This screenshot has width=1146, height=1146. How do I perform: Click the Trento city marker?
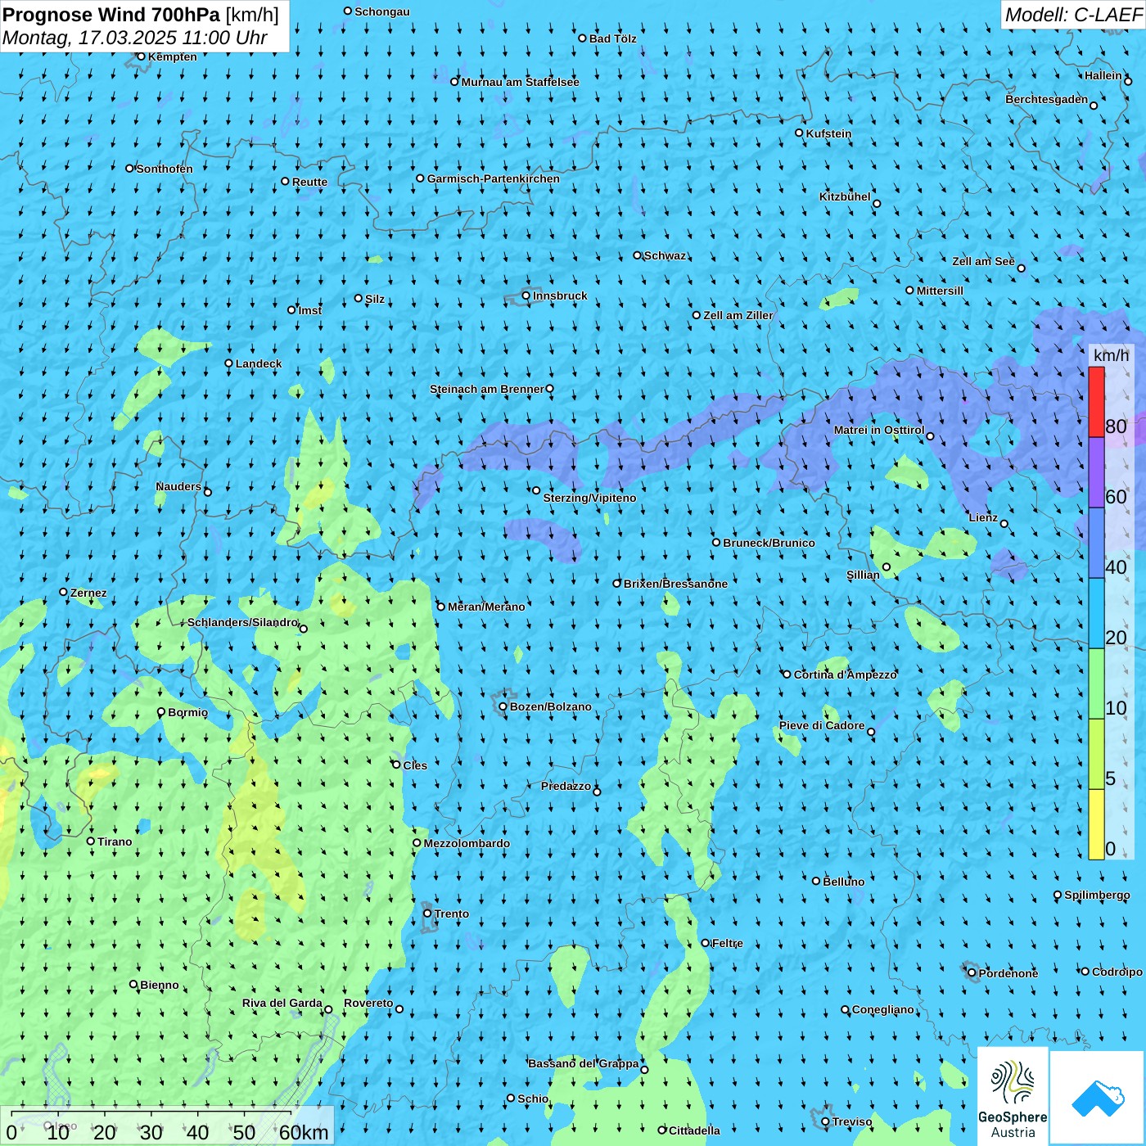[x=427, y=914]
